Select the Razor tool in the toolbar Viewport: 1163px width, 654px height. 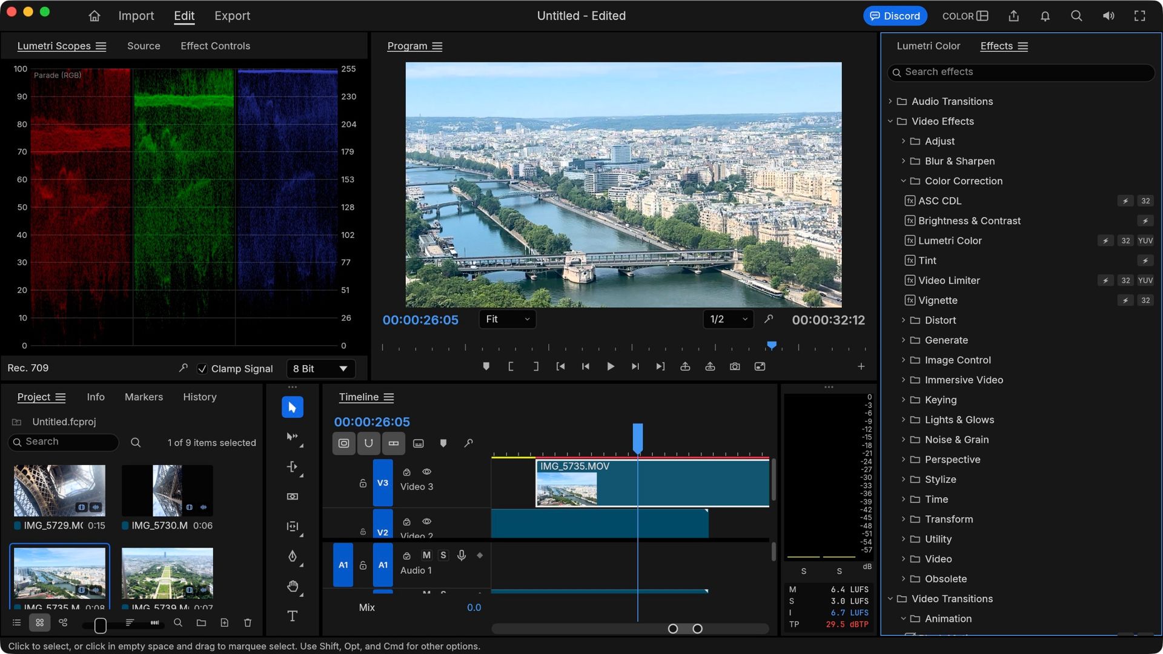coord(292,497)
